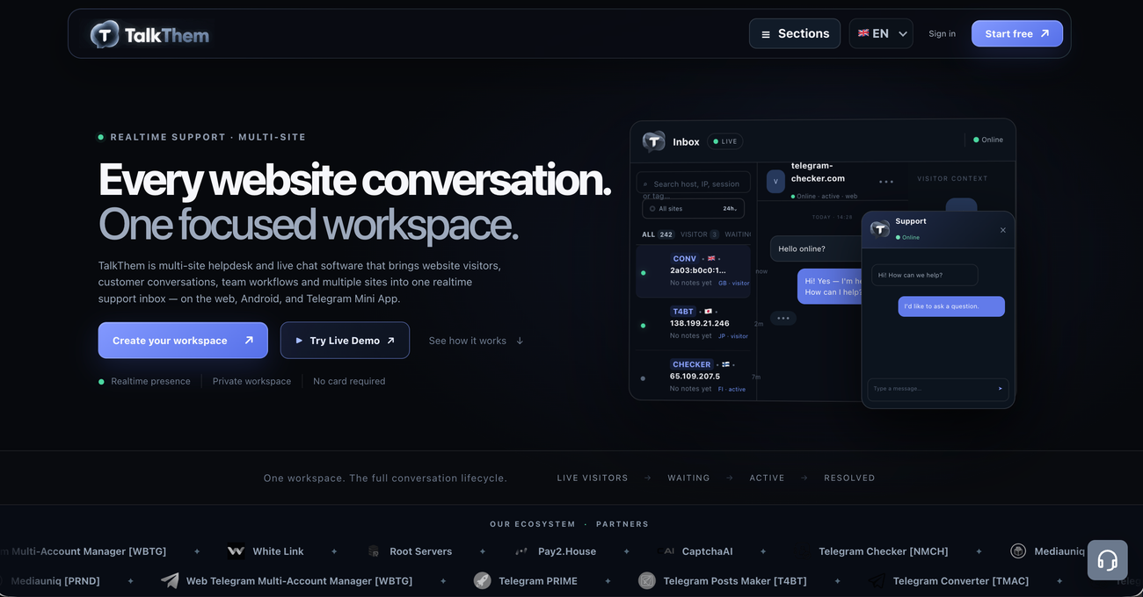
Task: Click the Online status indicator in Inbox header
Action: point(988,140)
